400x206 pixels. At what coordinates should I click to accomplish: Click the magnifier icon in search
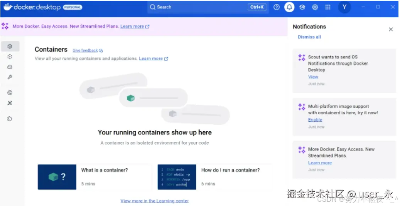[x=152, y=7]
